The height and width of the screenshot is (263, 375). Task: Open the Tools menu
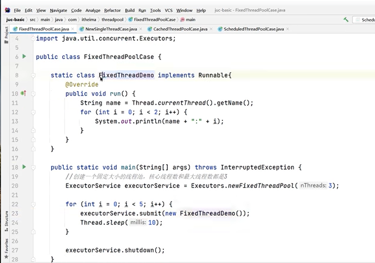pos(155,10)
